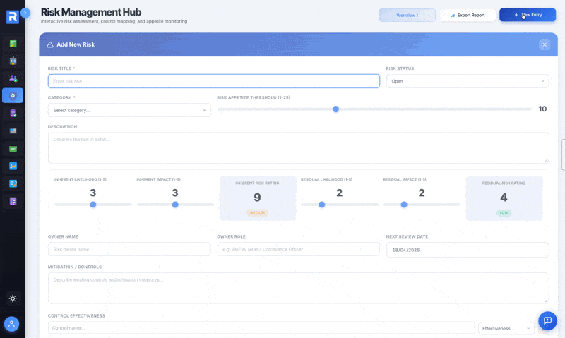Click inside the Description text area
The image size is (565, 338).
298,148
